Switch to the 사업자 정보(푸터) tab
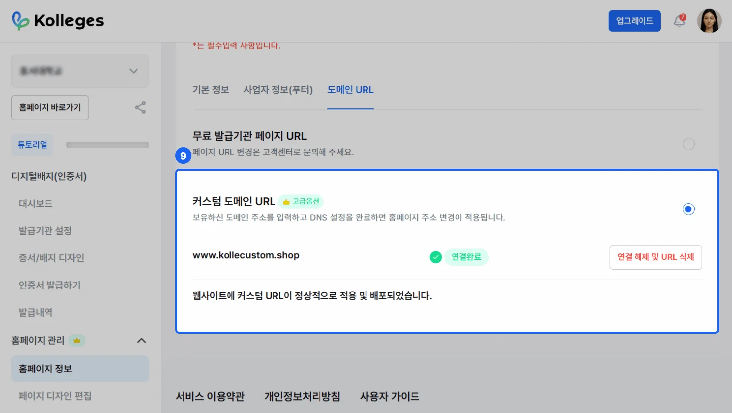 (278, 90)
